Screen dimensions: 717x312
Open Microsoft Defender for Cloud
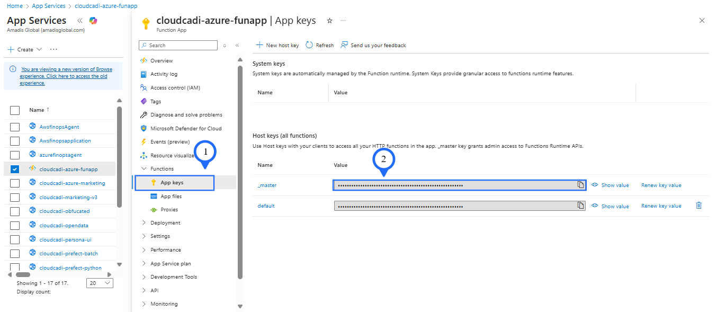pyautogui.click(x=185, y=128)
